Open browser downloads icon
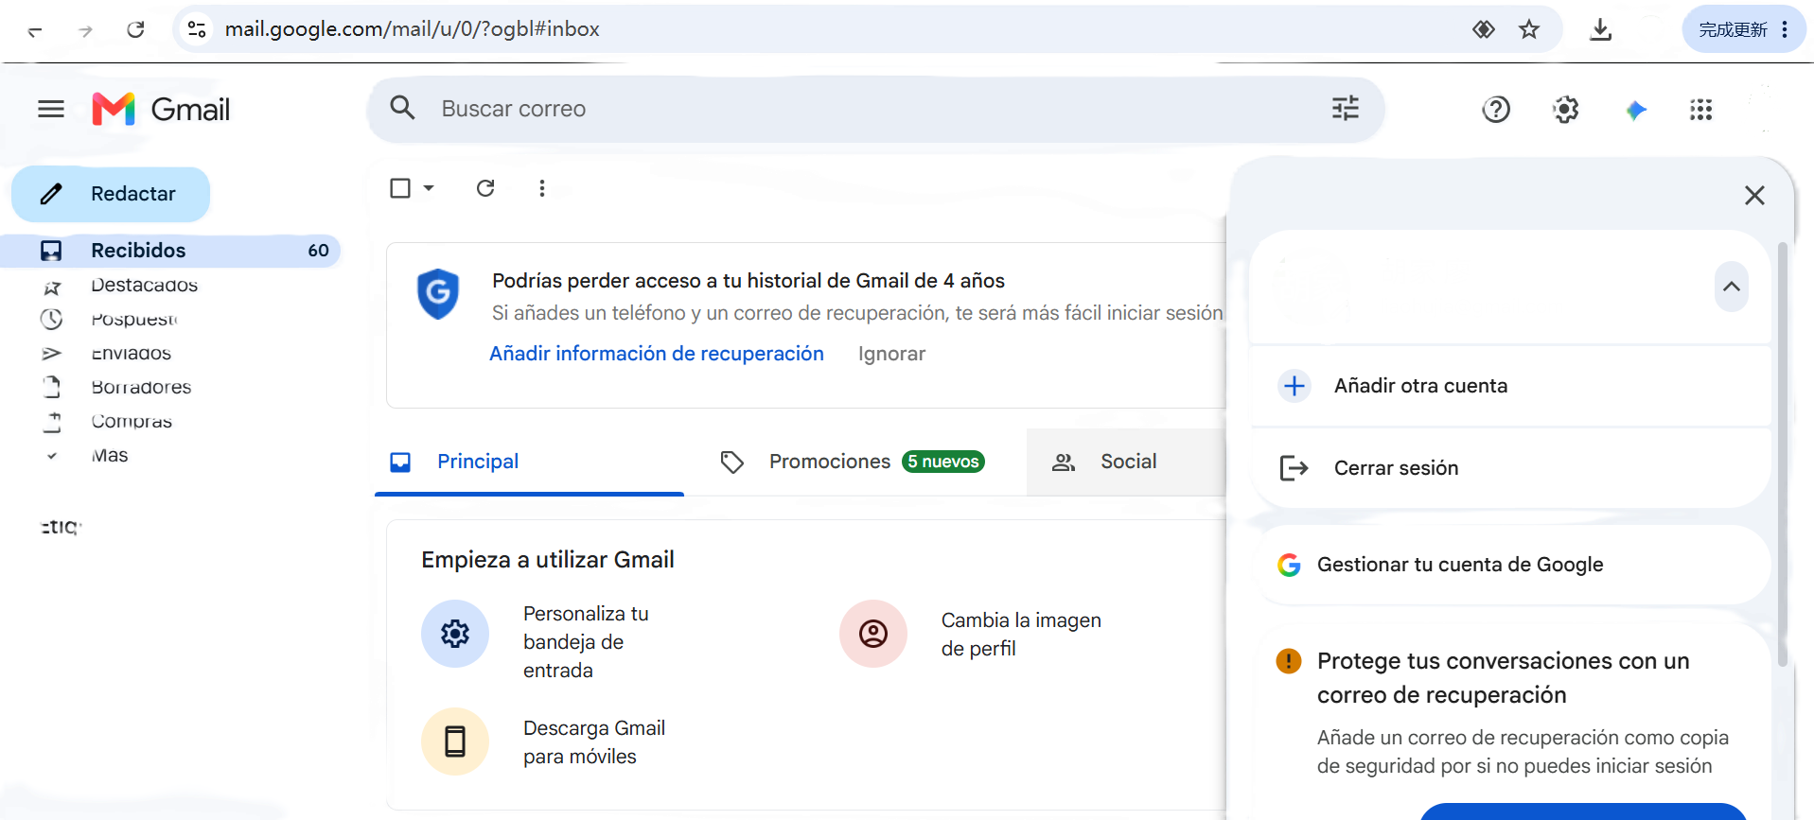 (1600, 29)
